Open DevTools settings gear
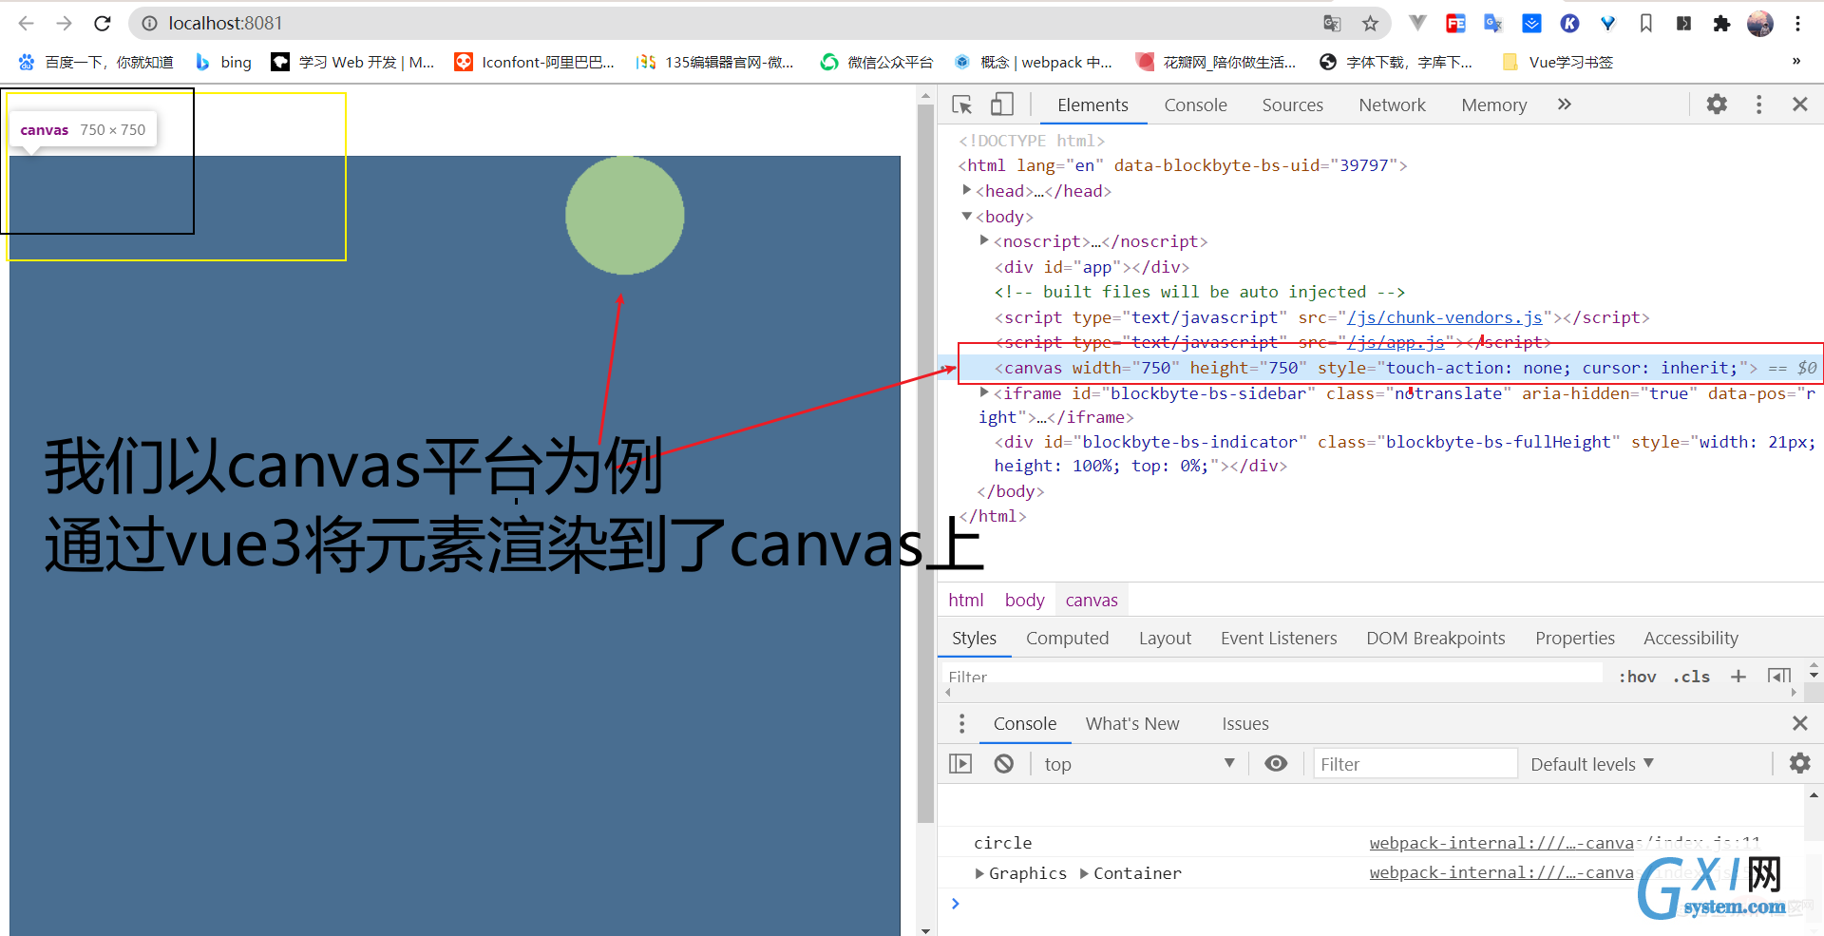 click(1717, 105)
